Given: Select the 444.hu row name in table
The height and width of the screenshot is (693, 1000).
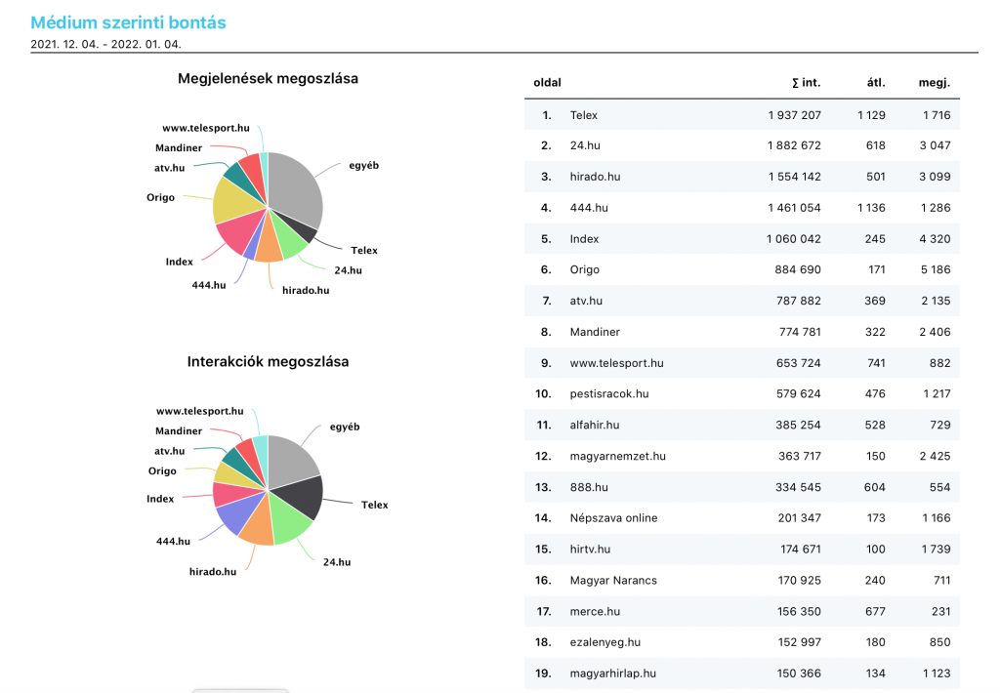Looking at the screenshot, I should click(x=589, y=208).
